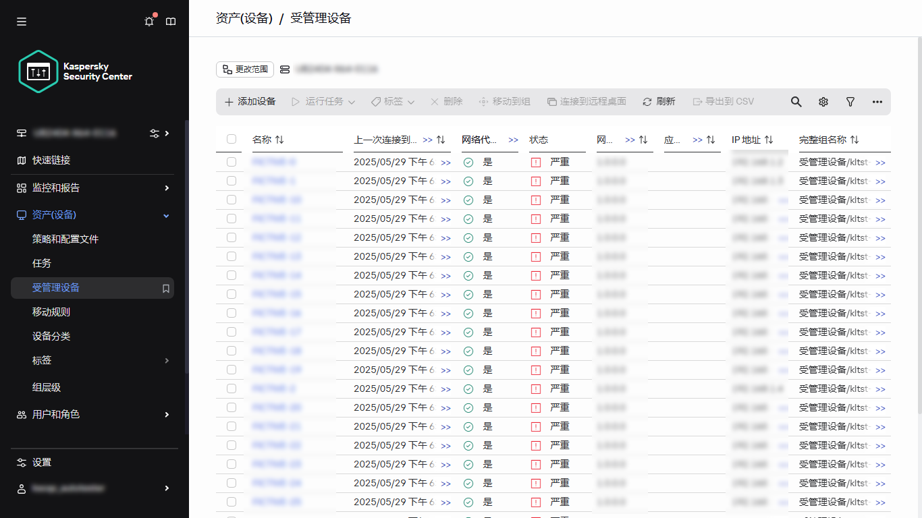922x518 pixels.
Task: Check the select-all checkbox in the table header
Action: point(232,138)
